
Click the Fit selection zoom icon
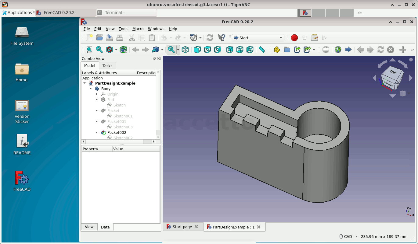coord(99,50)
